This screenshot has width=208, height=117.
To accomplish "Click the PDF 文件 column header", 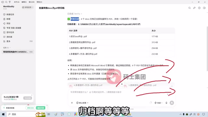I will point(73,31).
